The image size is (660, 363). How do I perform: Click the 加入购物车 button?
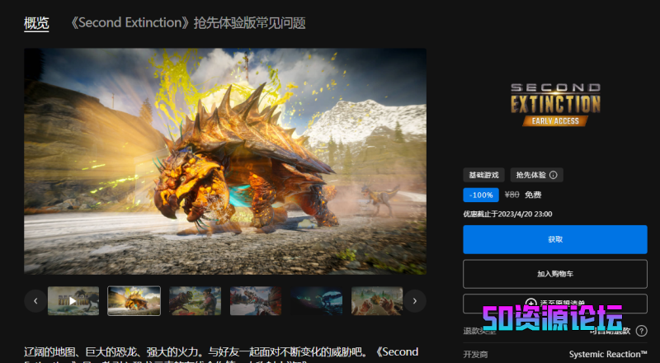tap(554, 274)
